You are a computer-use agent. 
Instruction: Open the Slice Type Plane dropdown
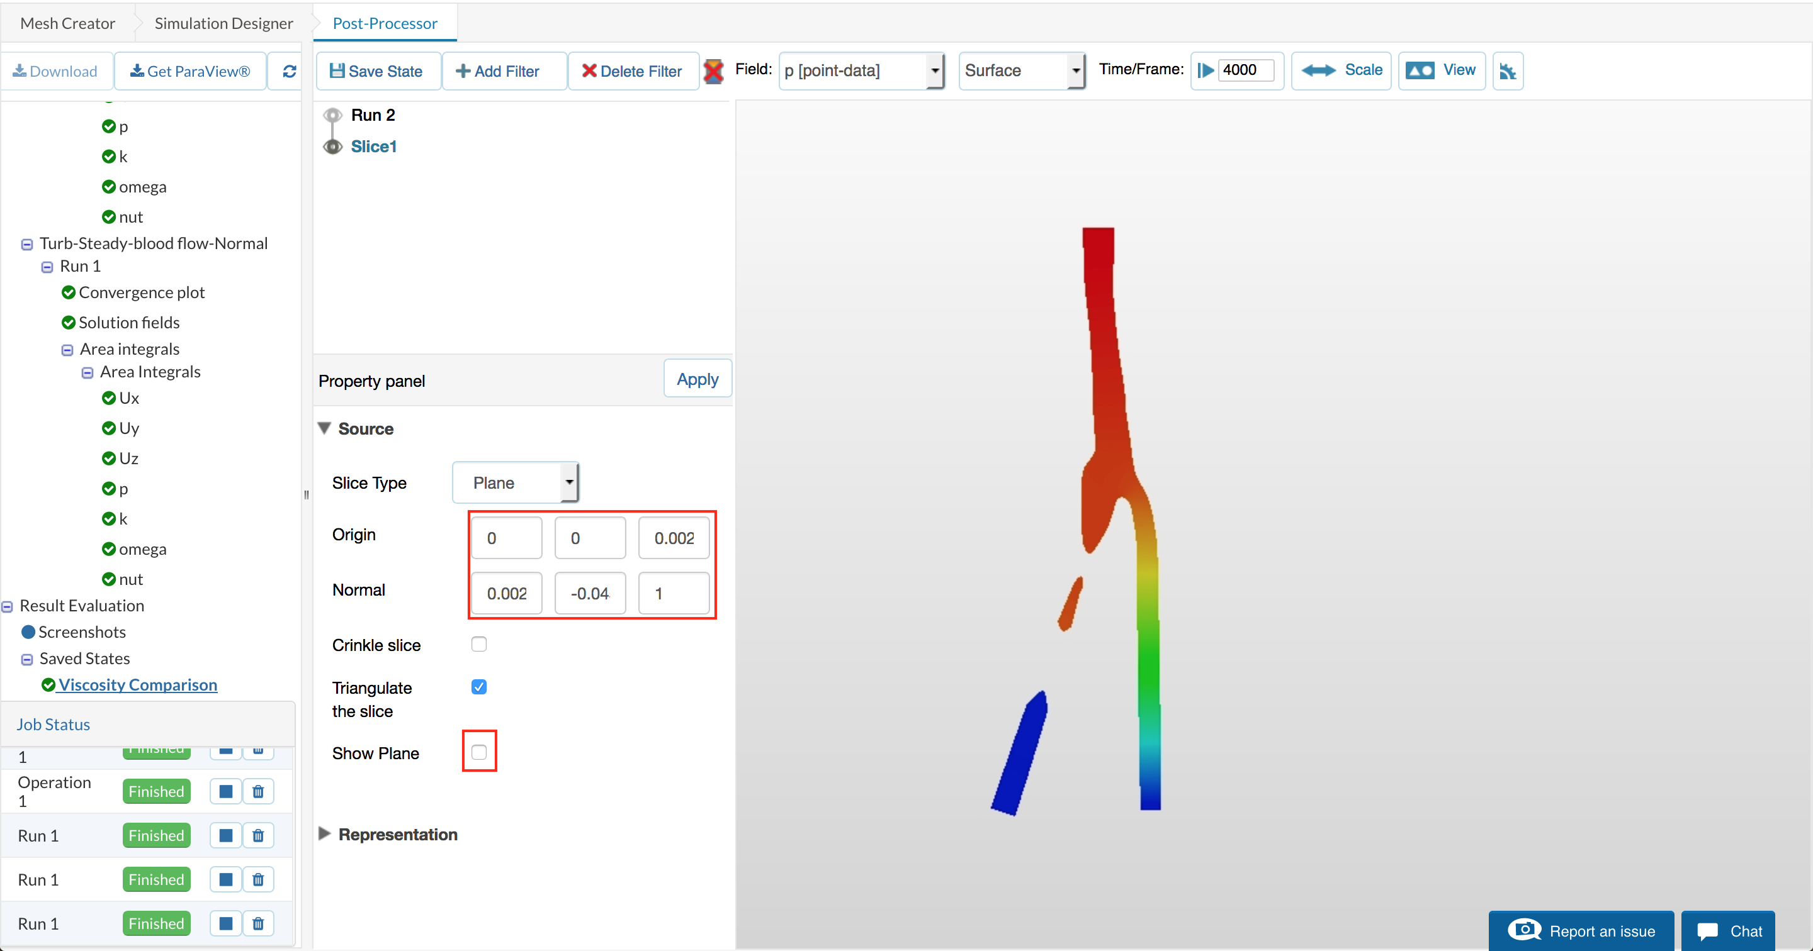pyautogui.click(x=515, y=482)
